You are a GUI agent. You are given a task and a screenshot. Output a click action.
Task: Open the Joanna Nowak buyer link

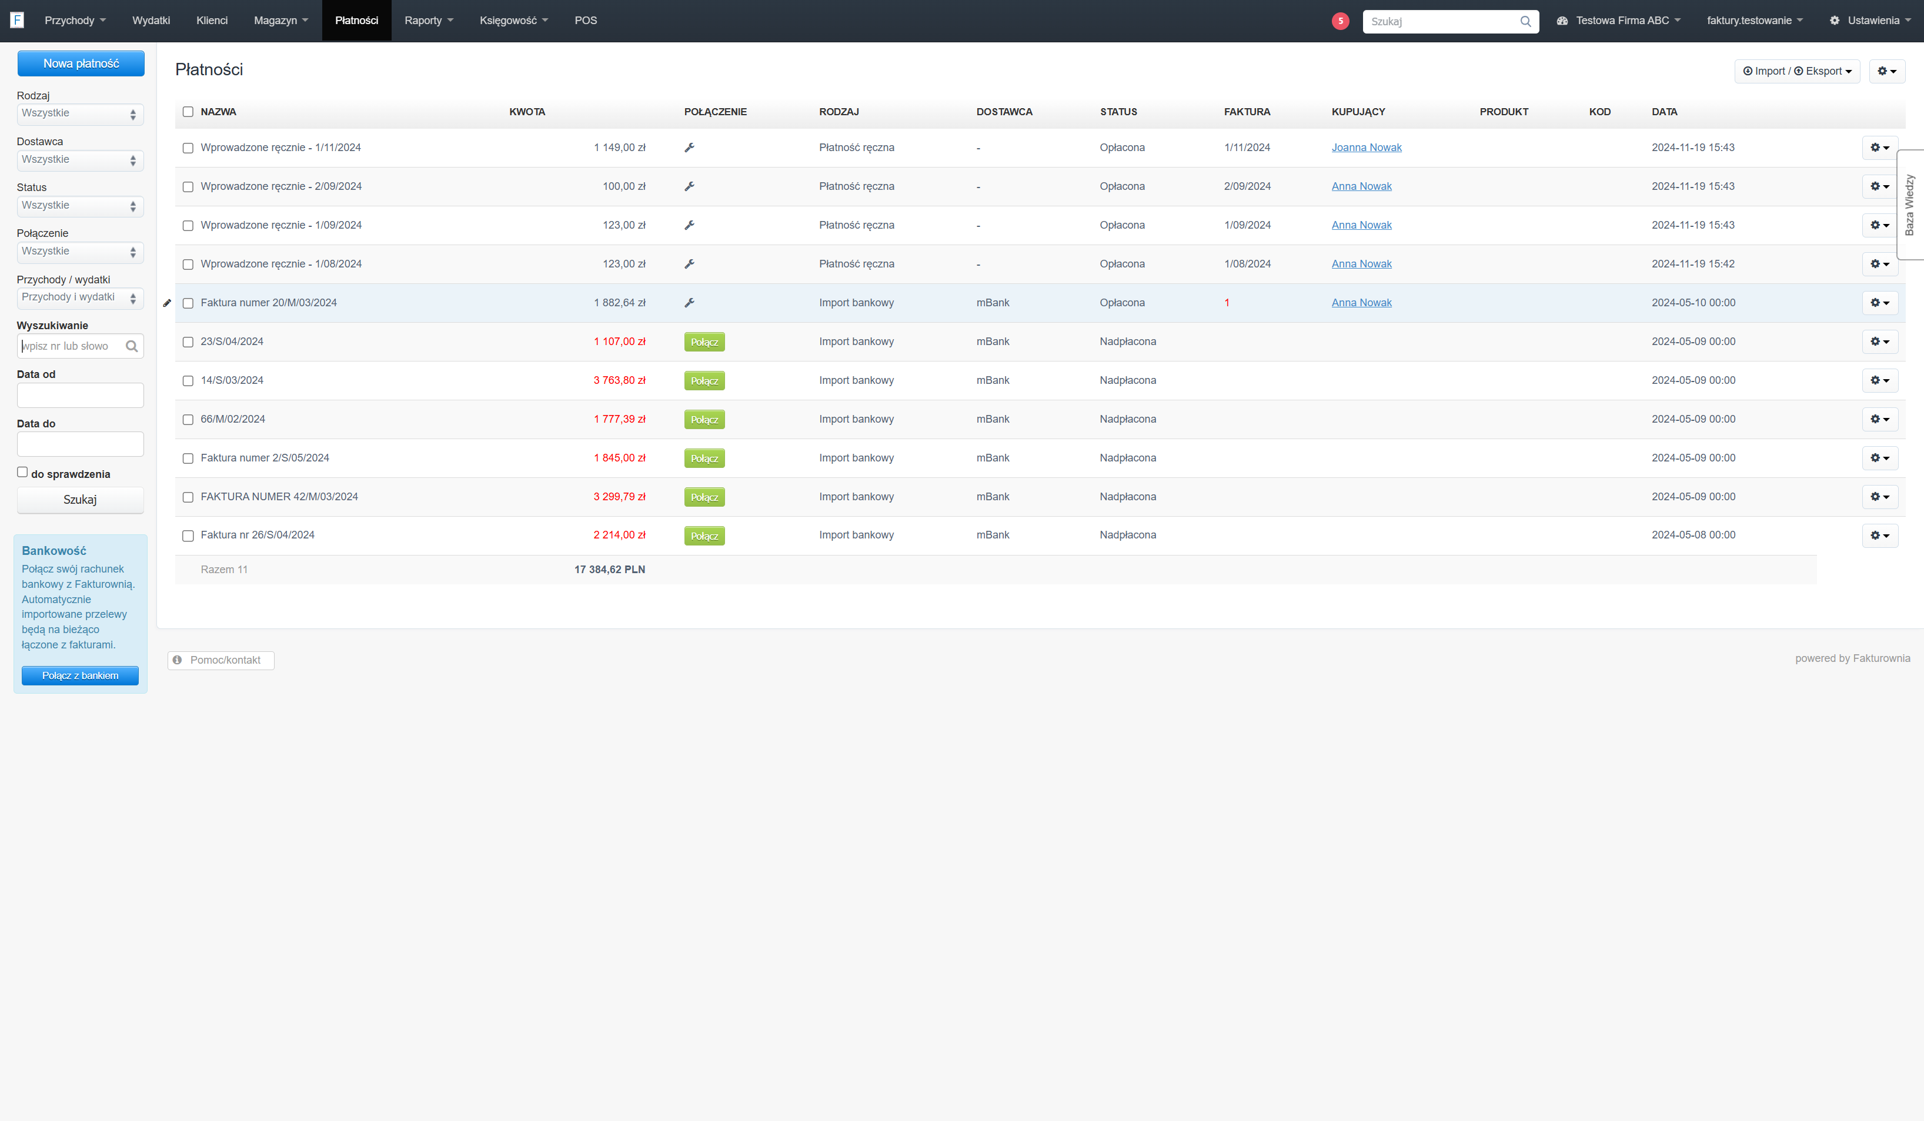click(x=1366, y=148)
